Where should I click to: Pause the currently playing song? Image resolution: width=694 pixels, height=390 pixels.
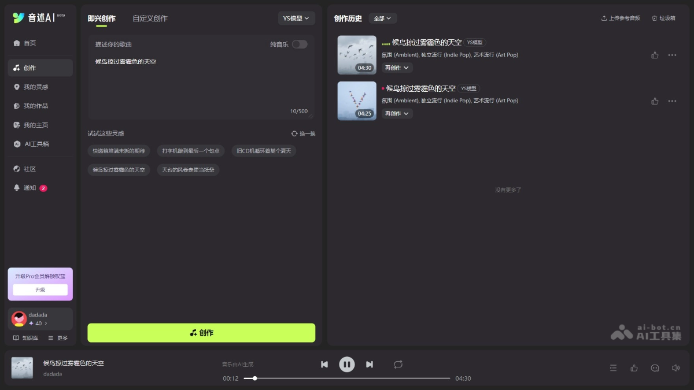pos(346,364)
